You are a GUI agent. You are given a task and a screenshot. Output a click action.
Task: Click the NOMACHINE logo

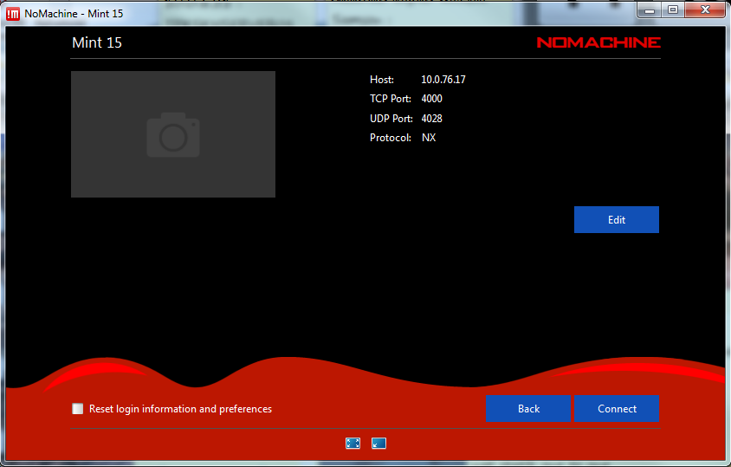coord(598,42)
